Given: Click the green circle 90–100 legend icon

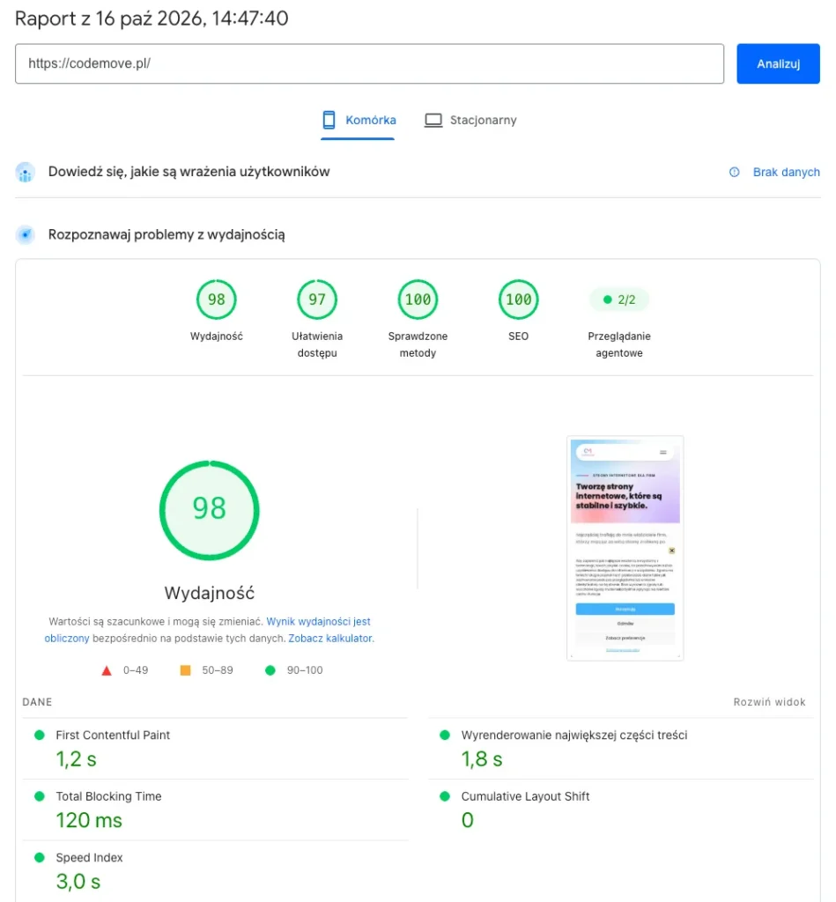Looking at the screenshot, I should [x=270, y=670].
